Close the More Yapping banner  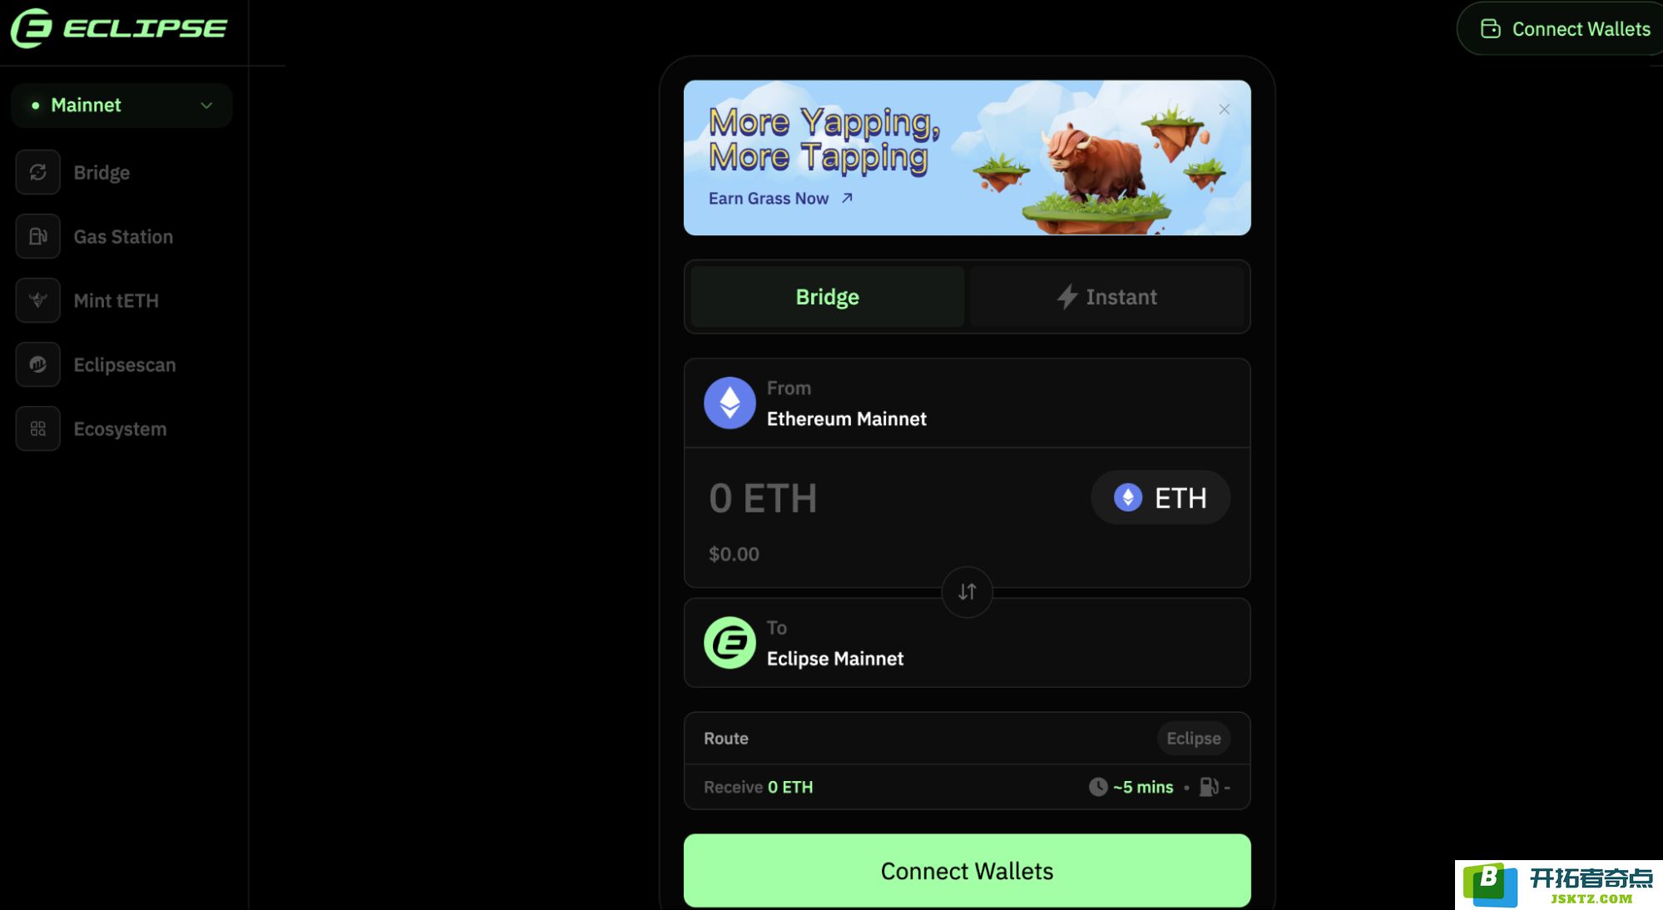pos(1224,109)
